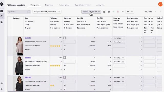The height and width of the screenshot is (92, 164).
Task: Open the Аккаунт WWWW_ИНТЕРТР dropdown
Action: coord(47,12)
